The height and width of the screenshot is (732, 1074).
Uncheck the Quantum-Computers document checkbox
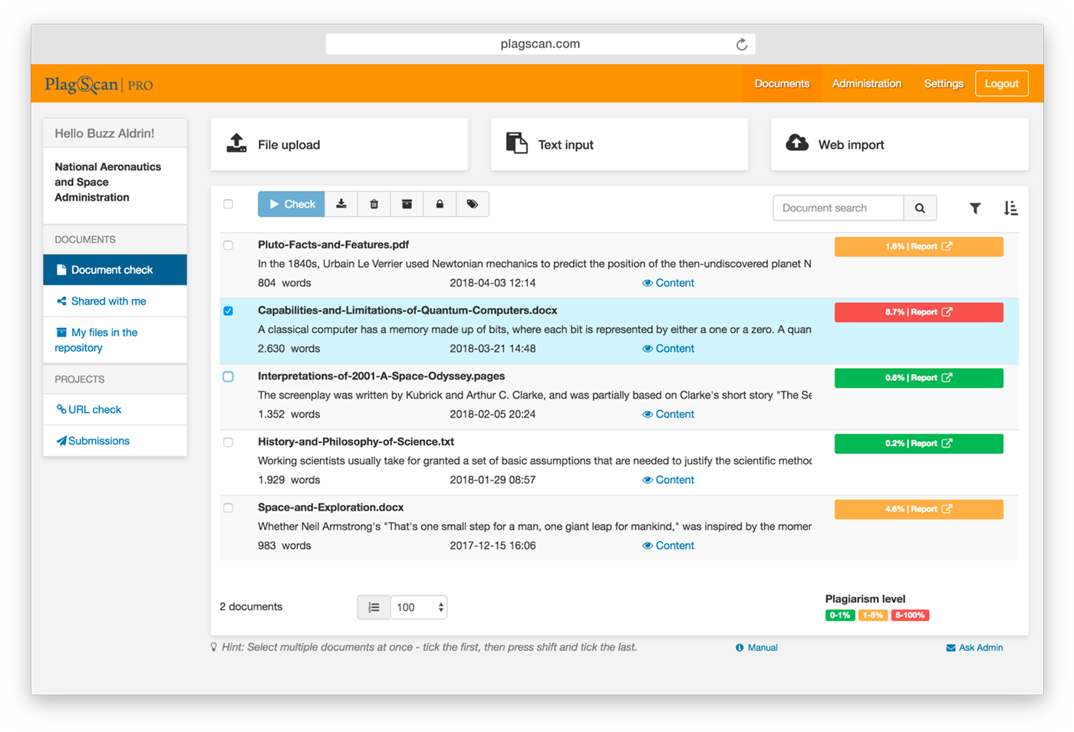click(x=229, y=311)
